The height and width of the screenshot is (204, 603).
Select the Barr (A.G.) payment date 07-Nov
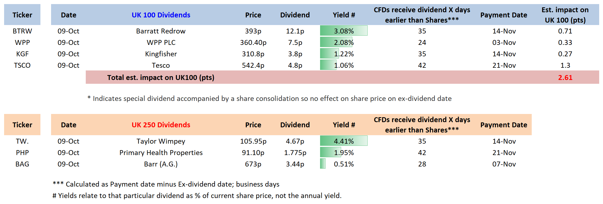pos(504,164)
